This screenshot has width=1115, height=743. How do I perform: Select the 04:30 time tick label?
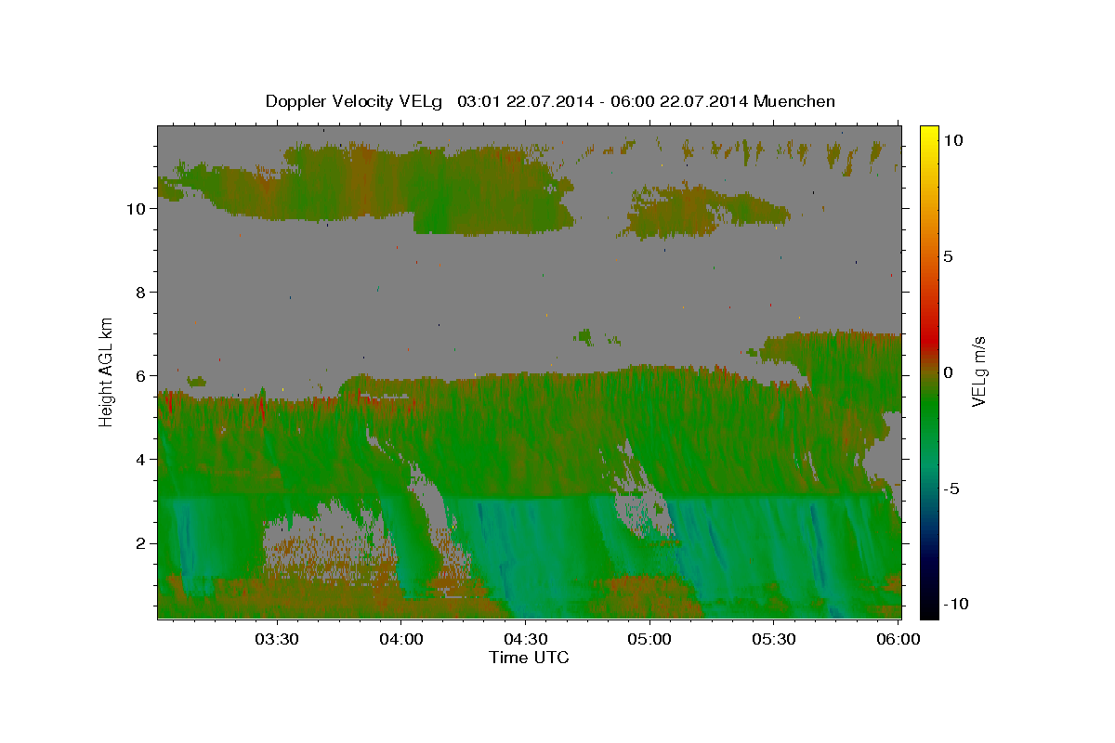point(524,639)
